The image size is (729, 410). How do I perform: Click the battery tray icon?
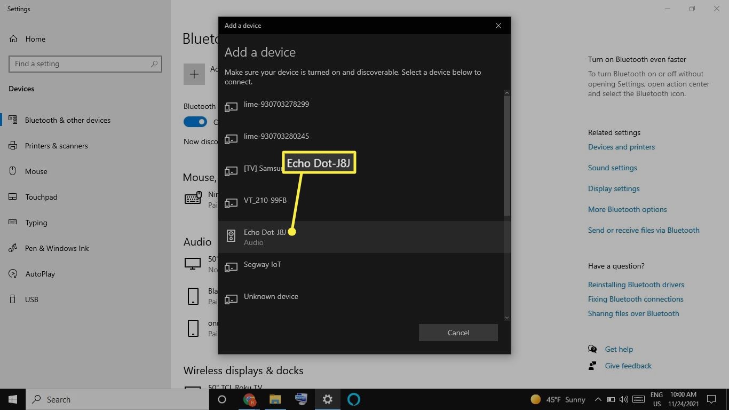coord(611,399)
